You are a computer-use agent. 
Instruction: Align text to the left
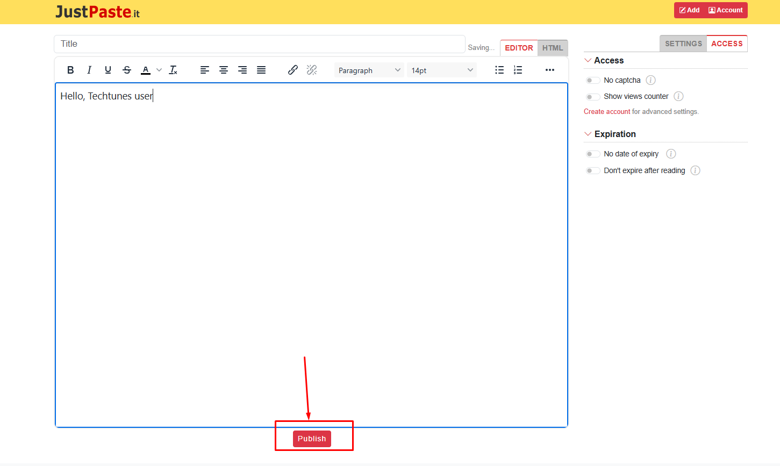(205, 70)
